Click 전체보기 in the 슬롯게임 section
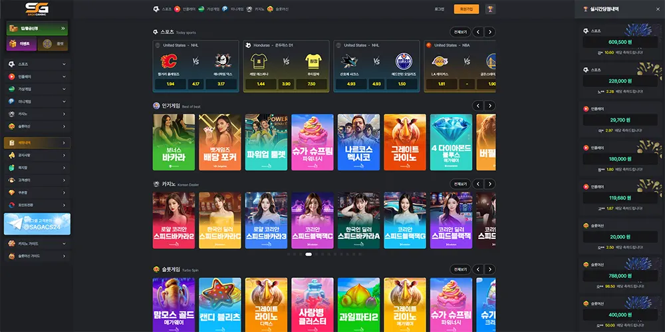The height and width of the screenshot is (332, 665). click(x=460, y=269)
